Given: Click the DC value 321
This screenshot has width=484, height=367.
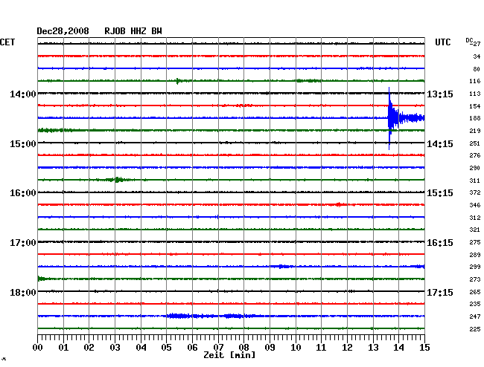Looking at the screenshot, I should coord(475,230).
